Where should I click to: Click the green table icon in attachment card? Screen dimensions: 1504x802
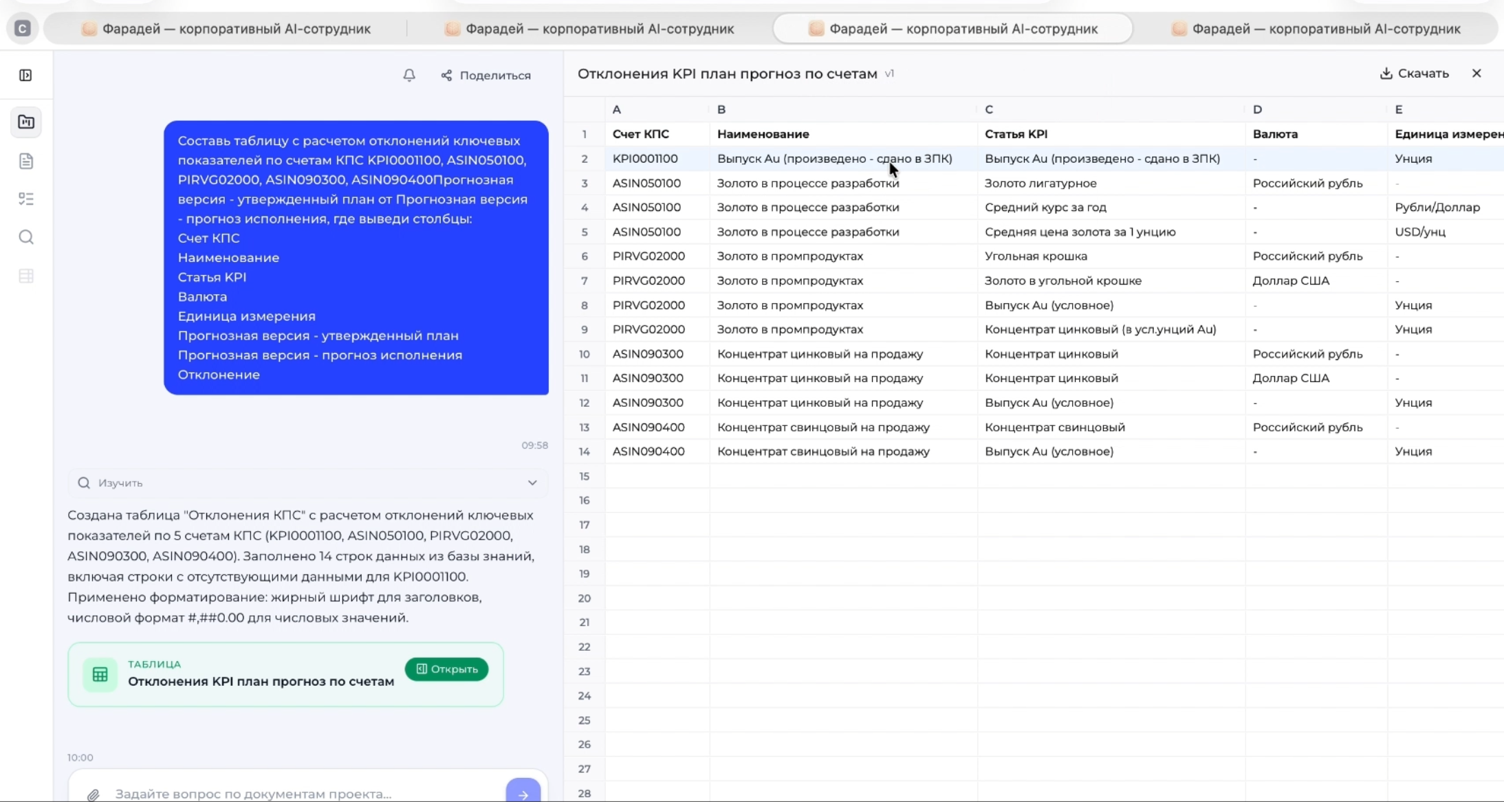tap(100, 674)
